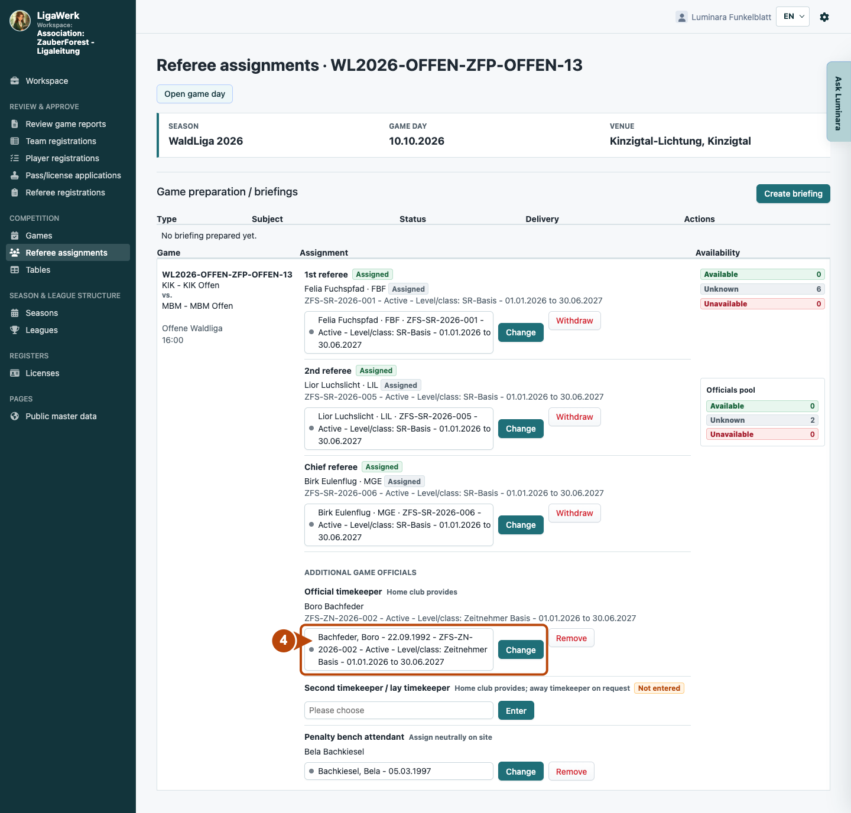The image size is (851, 813).
Task: Open 2nd referee Lior Luchslicht selector
Action: [x=399, y=429]
